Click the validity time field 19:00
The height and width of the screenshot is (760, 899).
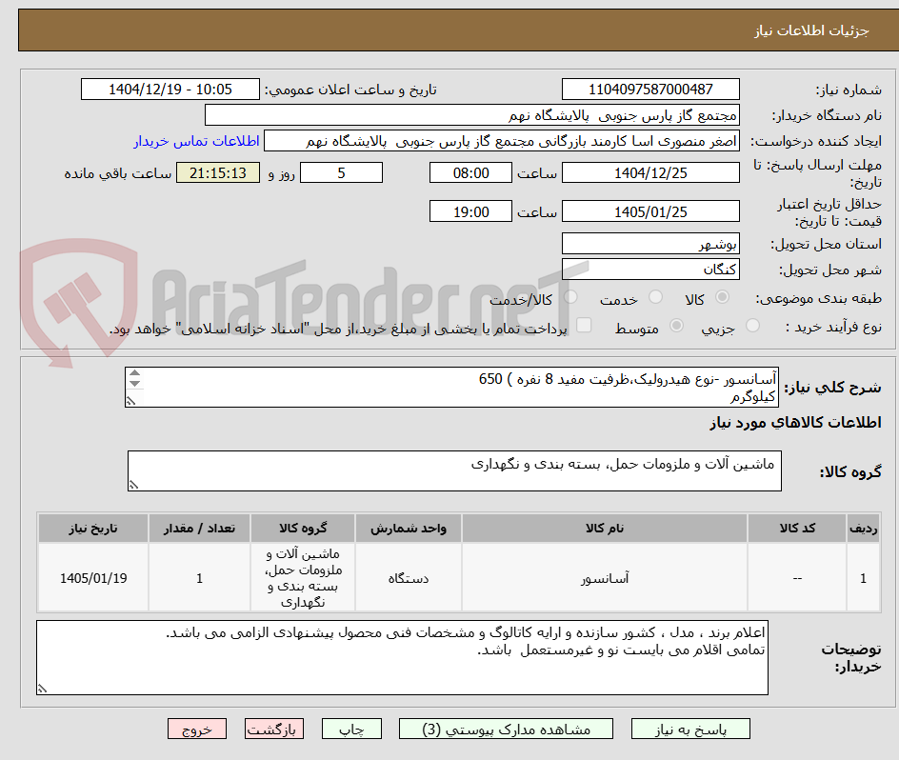[470, 211]
